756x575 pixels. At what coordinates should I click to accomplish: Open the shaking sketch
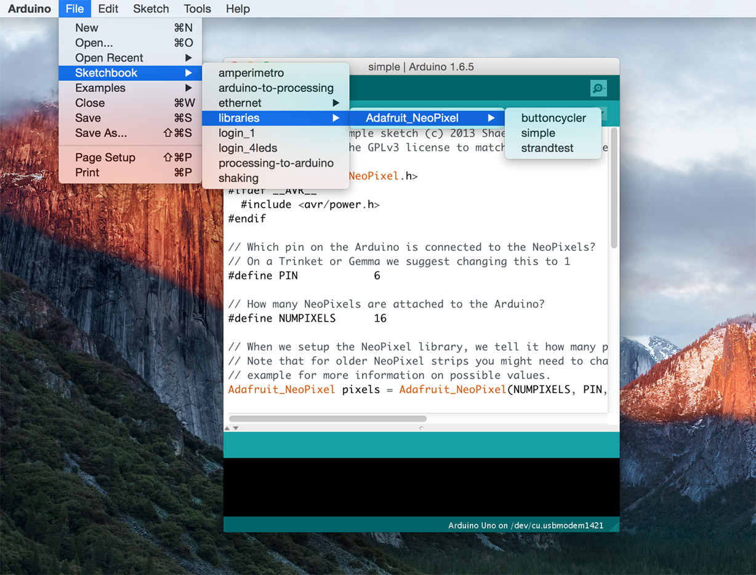276,178
